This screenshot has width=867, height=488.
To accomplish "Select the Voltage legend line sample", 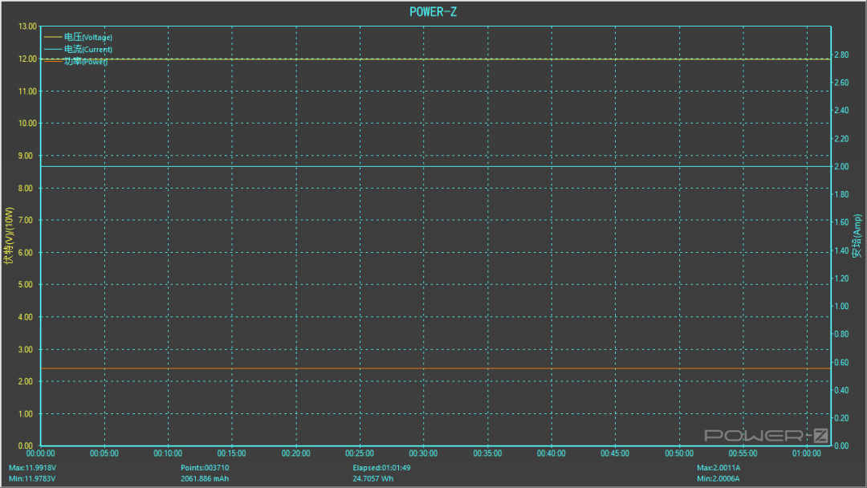I will 52,37.
